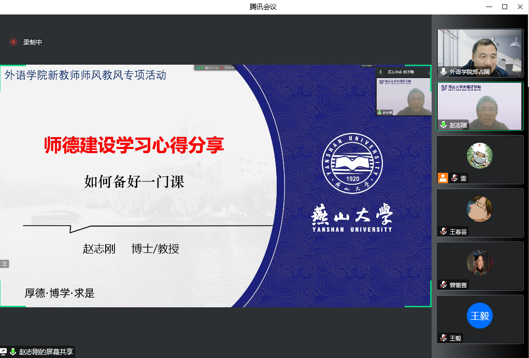Click the 赵志刚的屏幕共享 label
This screenshot has width=529, height=358.
pos(46,352)
